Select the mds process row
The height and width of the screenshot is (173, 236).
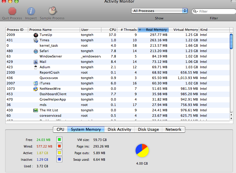tap(118, 105)
